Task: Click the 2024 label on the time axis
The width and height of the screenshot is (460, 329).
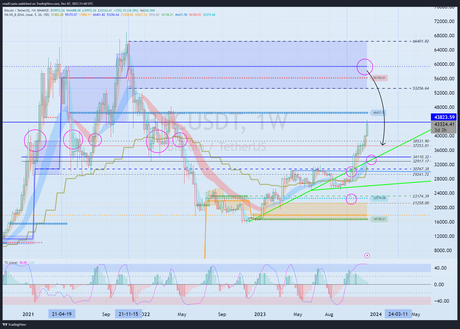Action: point(376,314)
